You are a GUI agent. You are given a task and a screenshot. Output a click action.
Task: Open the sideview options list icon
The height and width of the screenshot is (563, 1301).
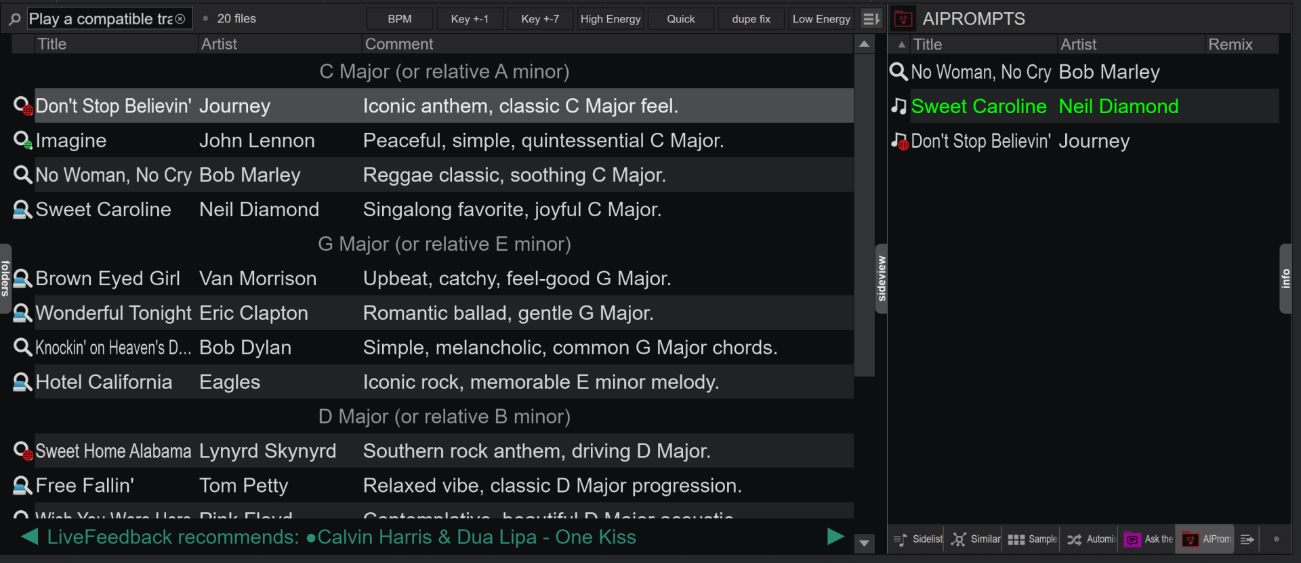1247,539
